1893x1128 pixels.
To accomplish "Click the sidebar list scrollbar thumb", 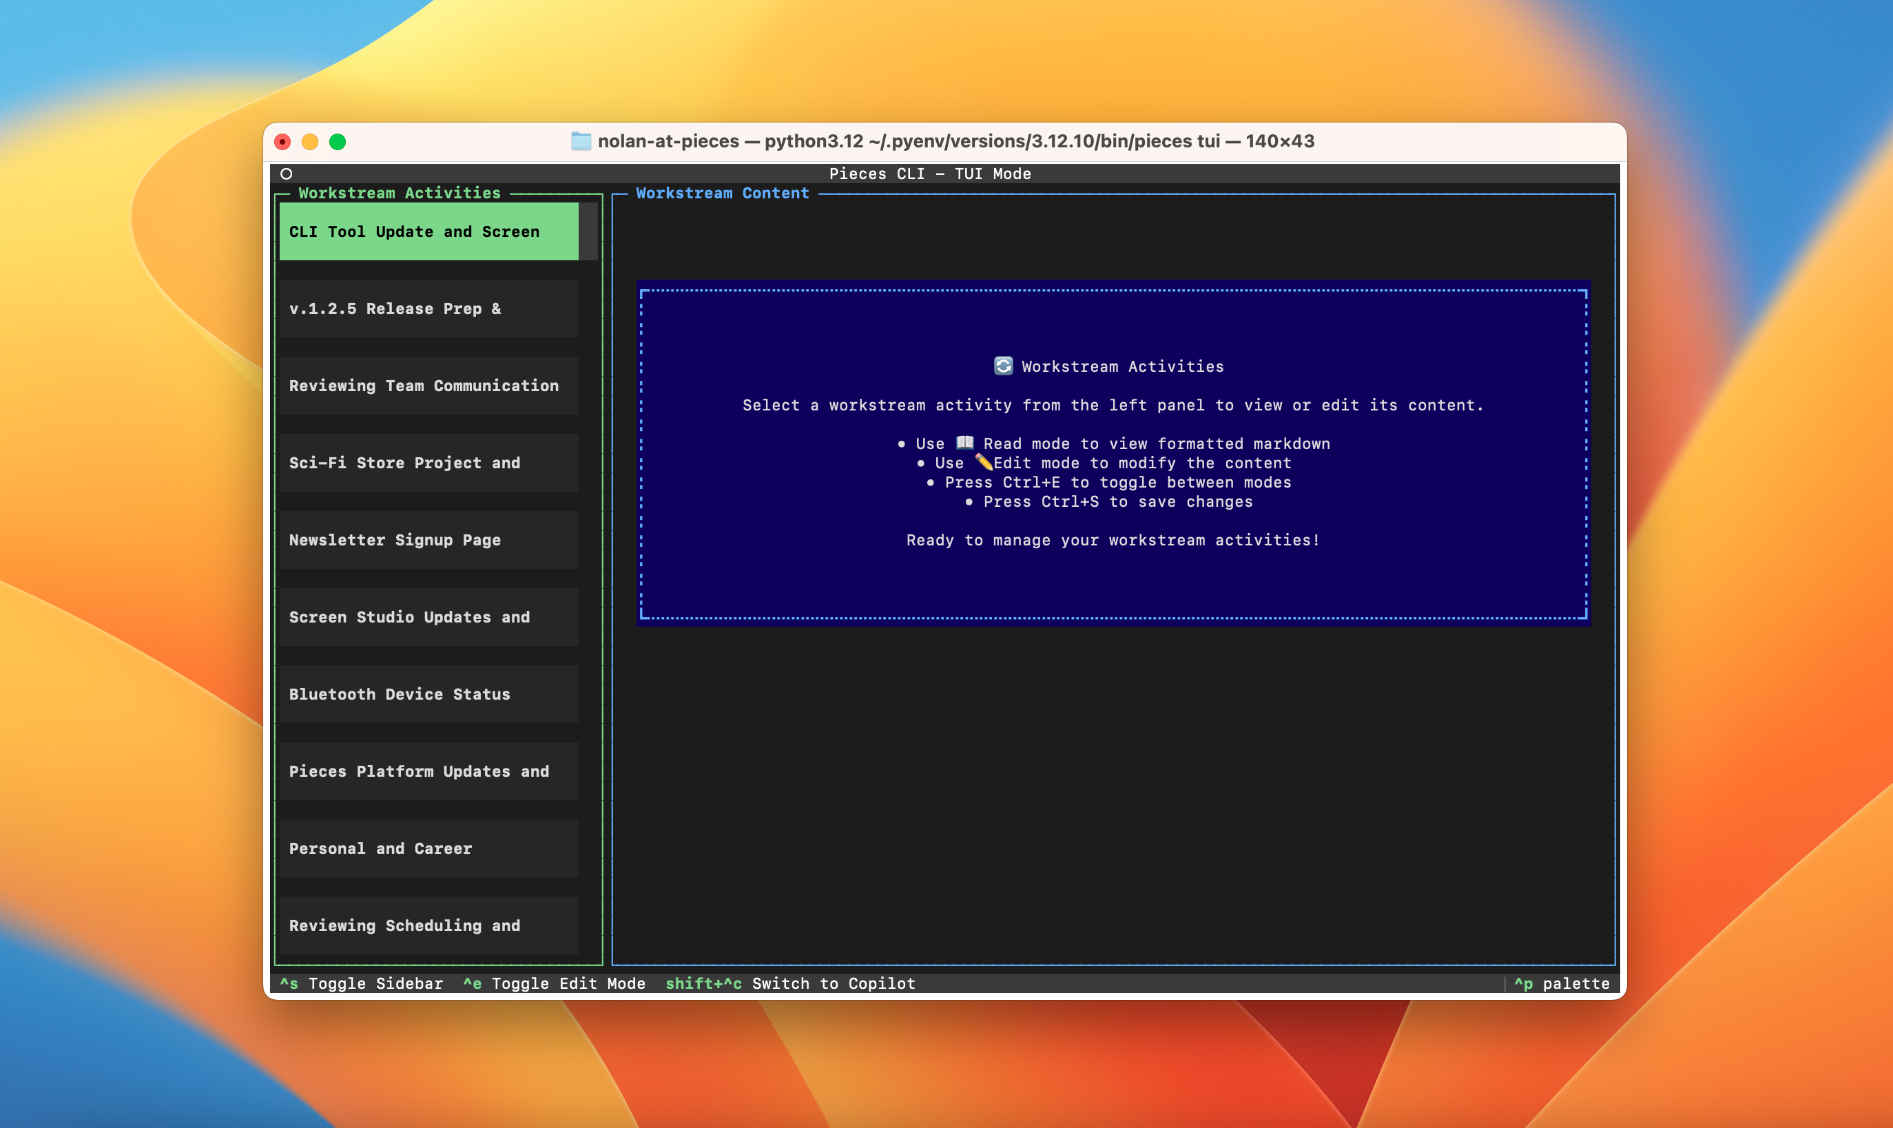I will tap(588, 231).
